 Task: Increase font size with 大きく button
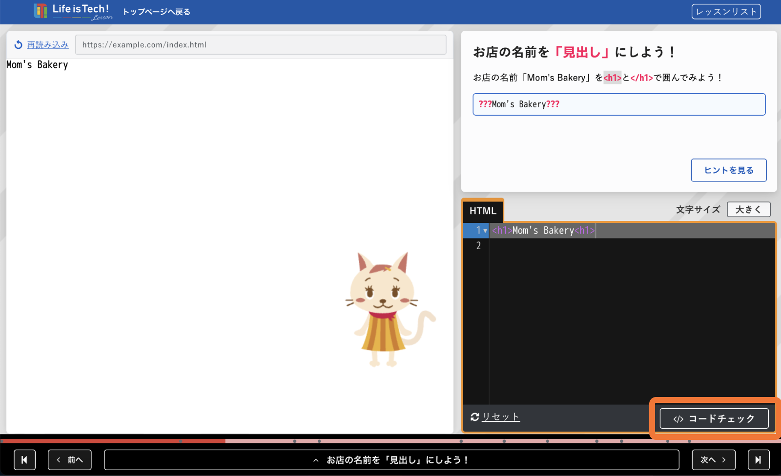tap(748, 210)
